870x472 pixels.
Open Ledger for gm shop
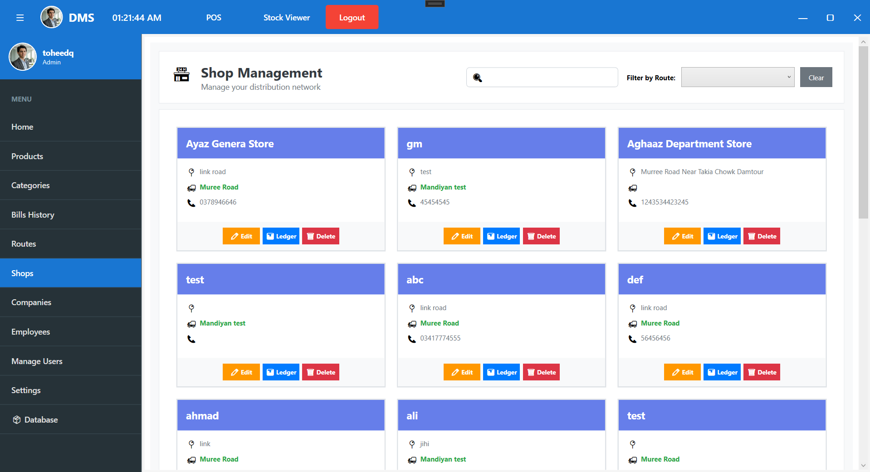tap(502, 236)
